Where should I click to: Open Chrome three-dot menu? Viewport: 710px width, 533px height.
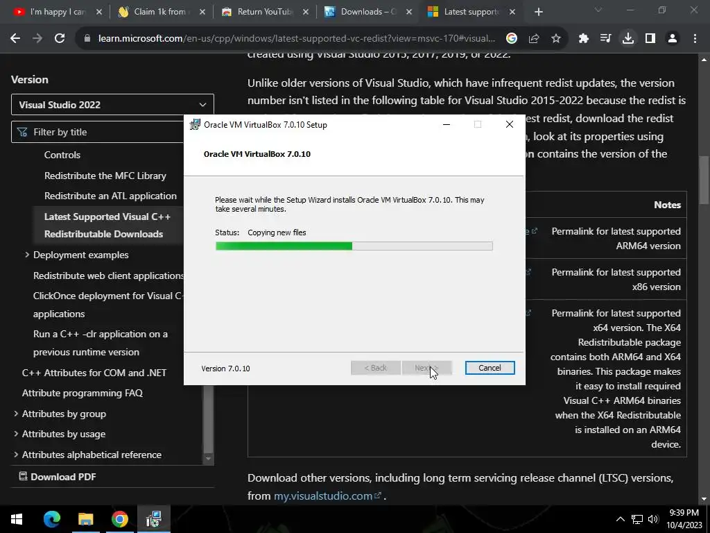695,39
